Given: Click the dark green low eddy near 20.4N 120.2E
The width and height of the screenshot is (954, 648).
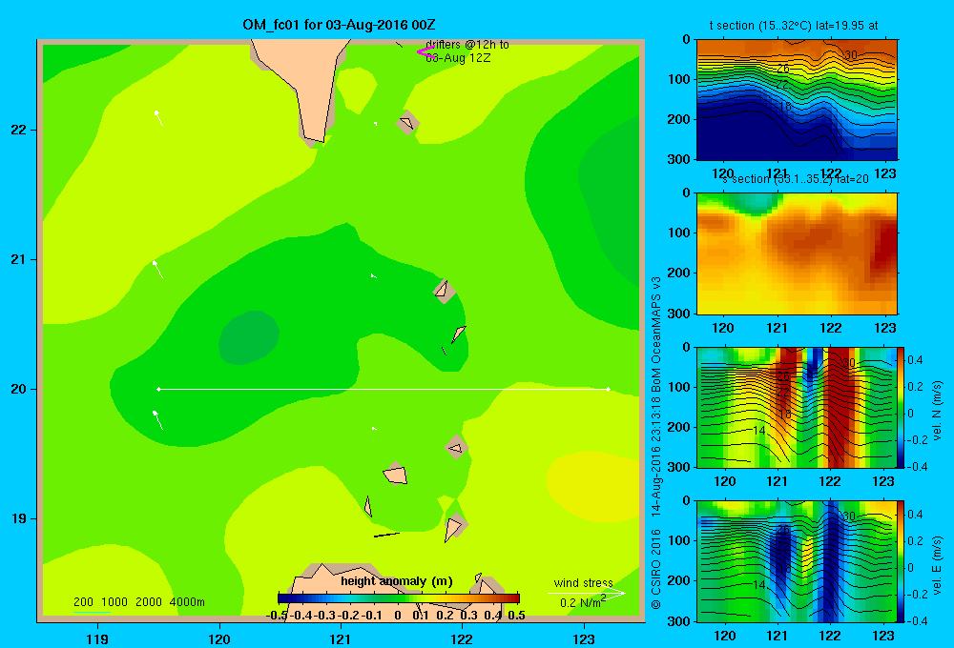Looking at the screenshot, I should [248, 337].
